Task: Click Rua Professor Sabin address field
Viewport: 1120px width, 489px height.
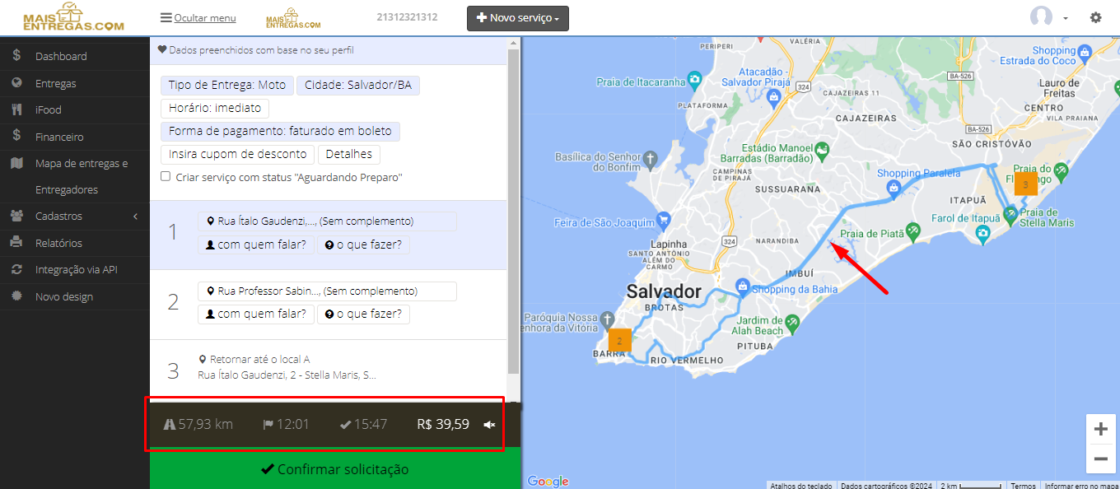Action: 327,291
